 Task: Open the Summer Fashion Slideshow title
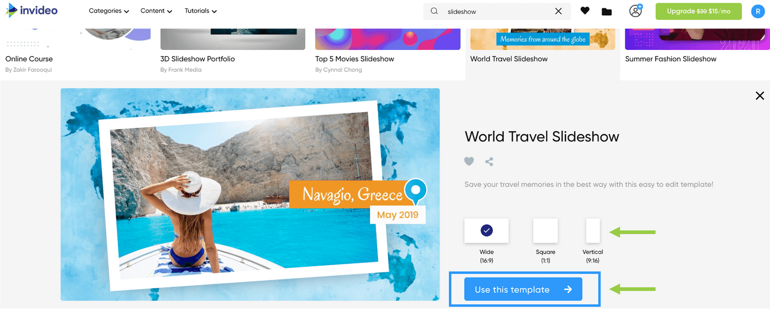(670, 59)
